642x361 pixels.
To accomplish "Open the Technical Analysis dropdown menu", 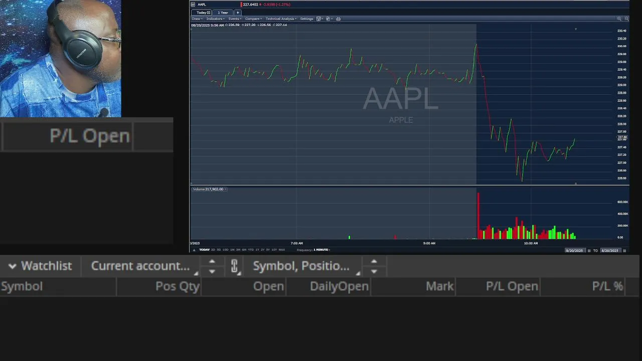I will tap(281, 19).
